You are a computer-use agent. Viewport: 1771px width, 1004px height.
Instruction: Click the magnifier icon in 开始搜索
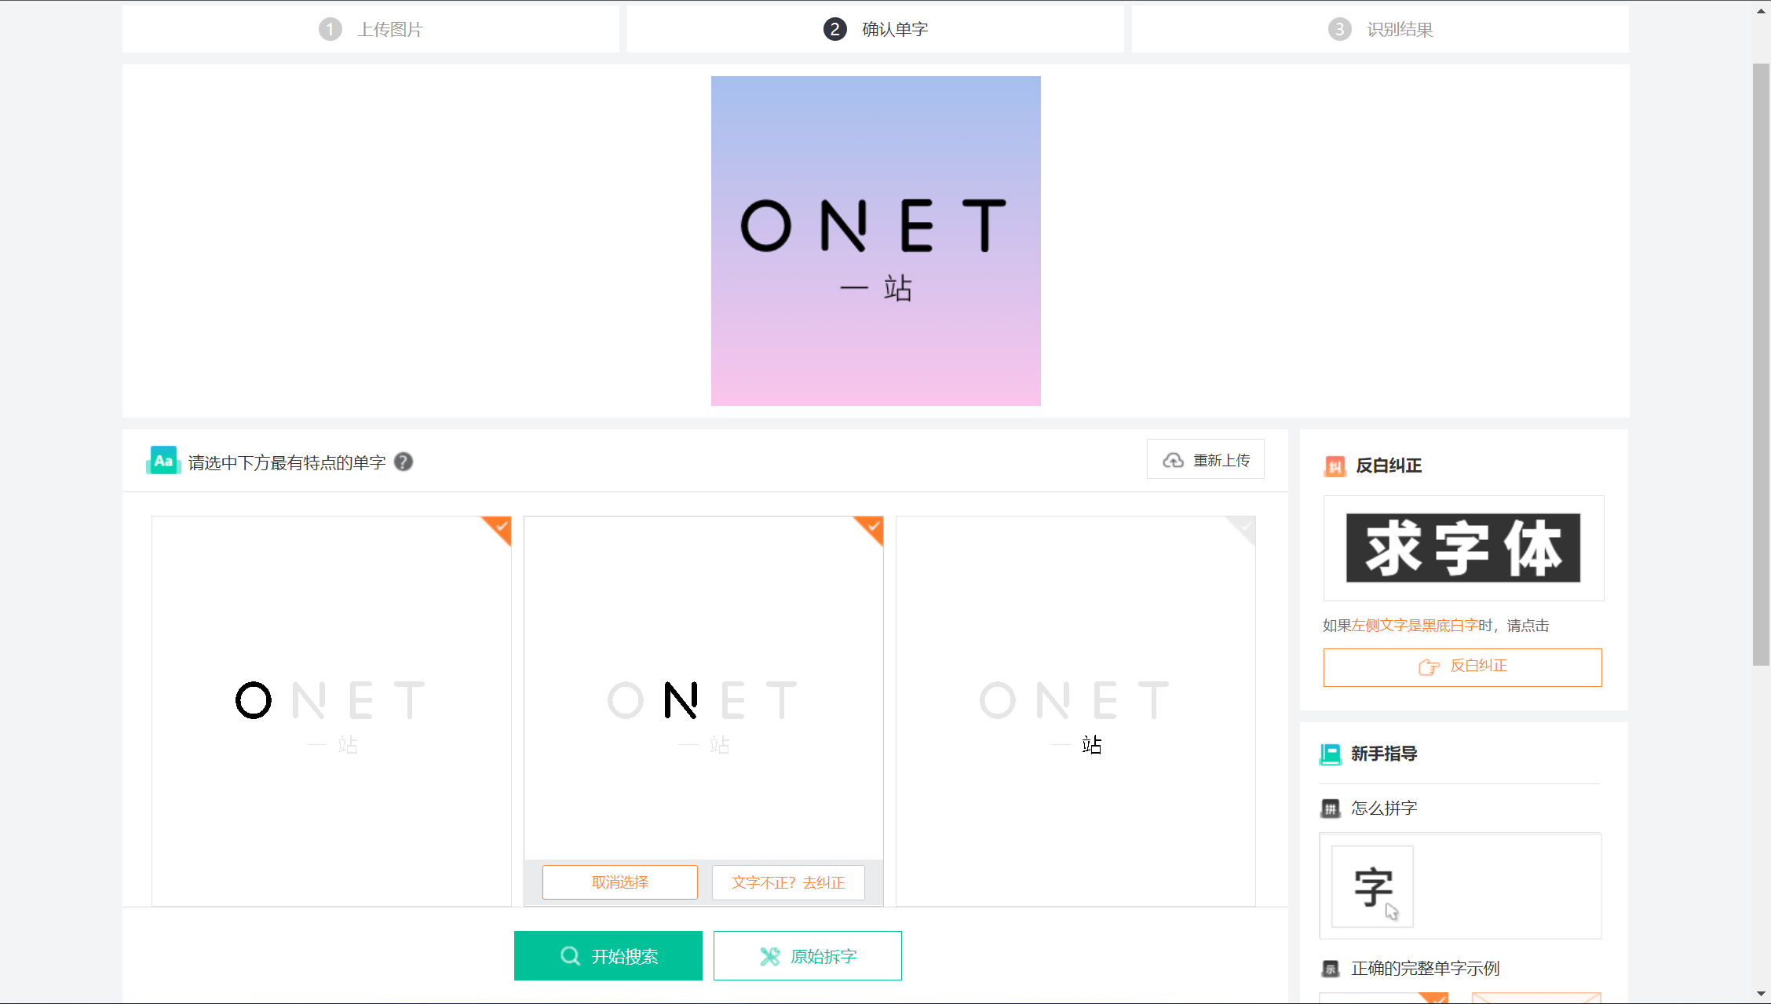(570, 956)
